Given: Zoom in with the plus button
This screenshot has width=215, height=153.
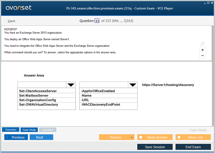Looking at the screenshot, I should 202,50.
